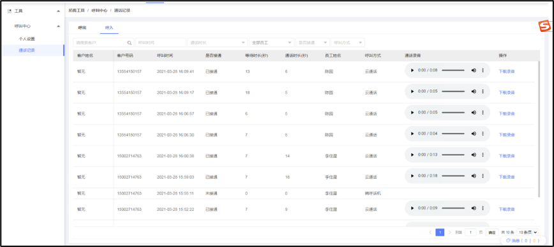The height and width of the screenshot is (247, 554).
Task: Download recording for the 15:52:22 call
Action: tap(507, 209)
